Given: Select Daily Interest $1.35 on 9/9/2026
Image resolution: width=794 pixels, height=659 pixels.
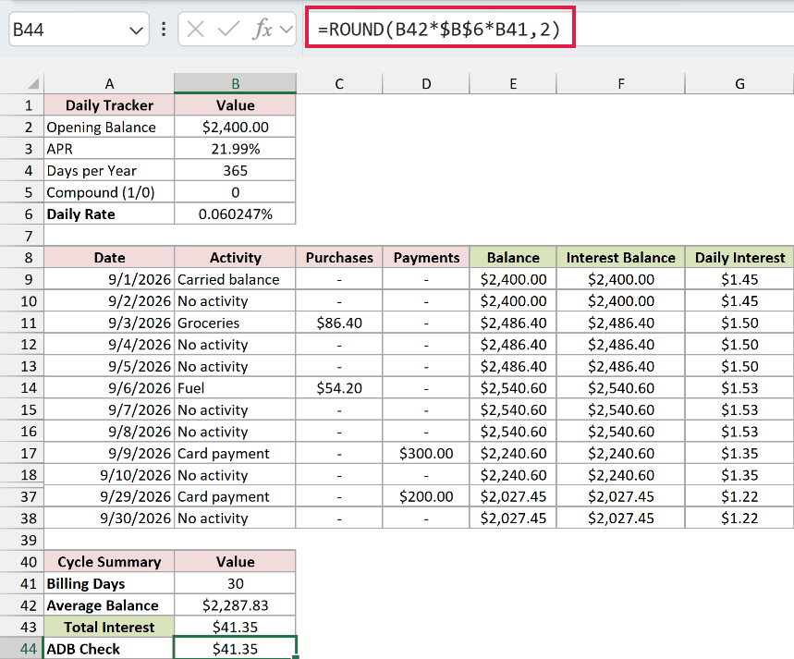Looking at the screenshot, I should point(739,453).
